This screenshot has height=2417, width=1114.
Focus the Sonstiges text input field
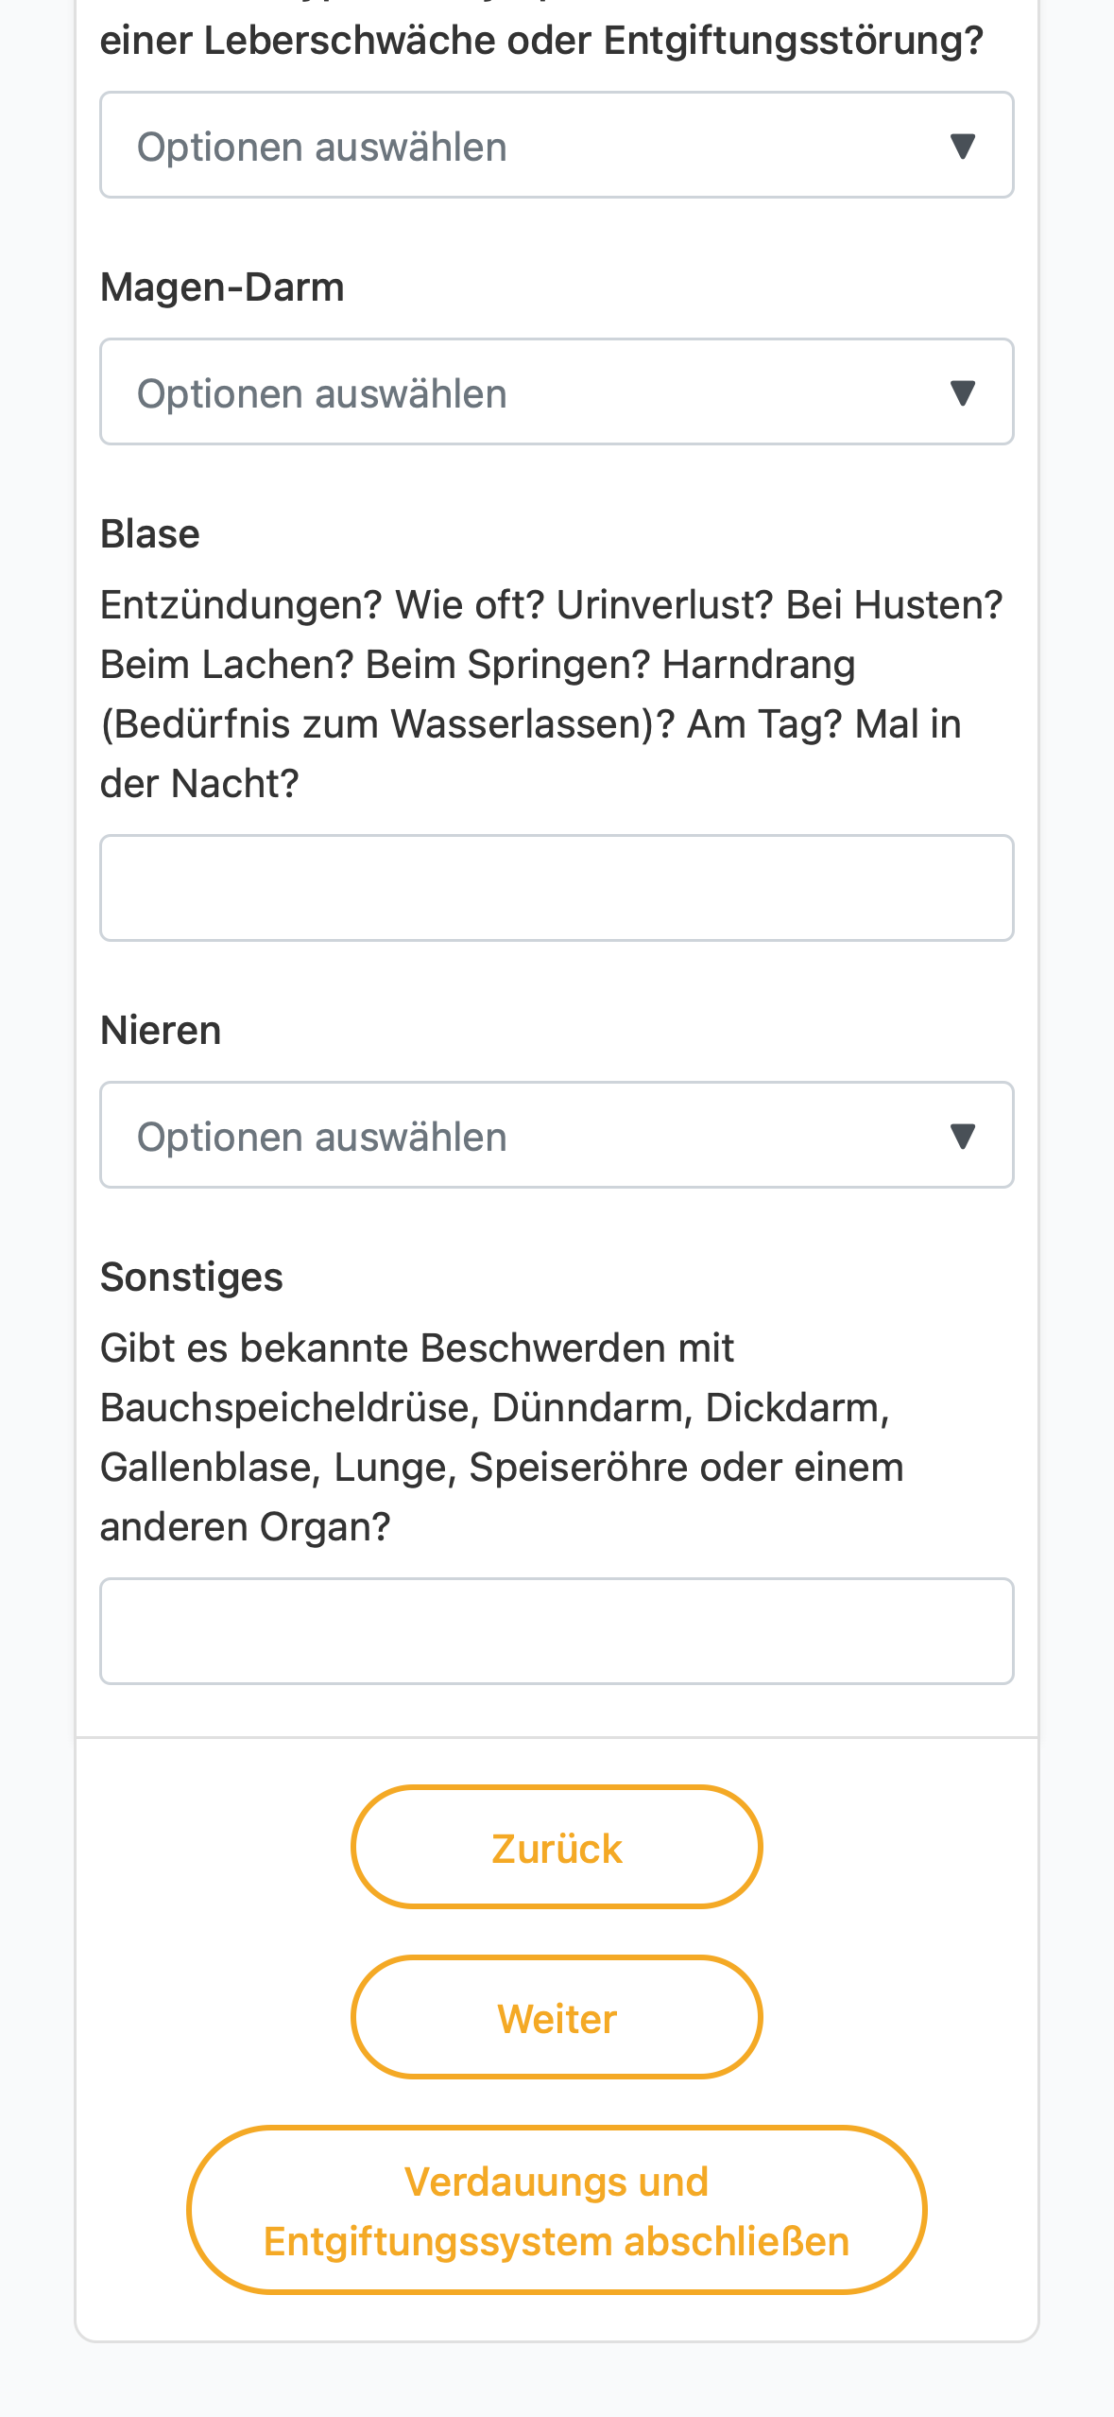(557, 1631)
